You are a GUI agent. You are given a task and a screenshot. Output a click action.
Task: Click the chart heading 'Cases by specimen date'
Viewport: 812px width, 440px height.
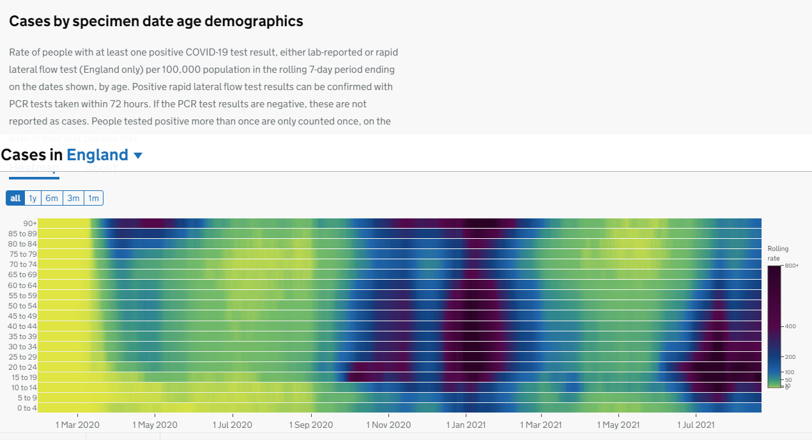156,21
